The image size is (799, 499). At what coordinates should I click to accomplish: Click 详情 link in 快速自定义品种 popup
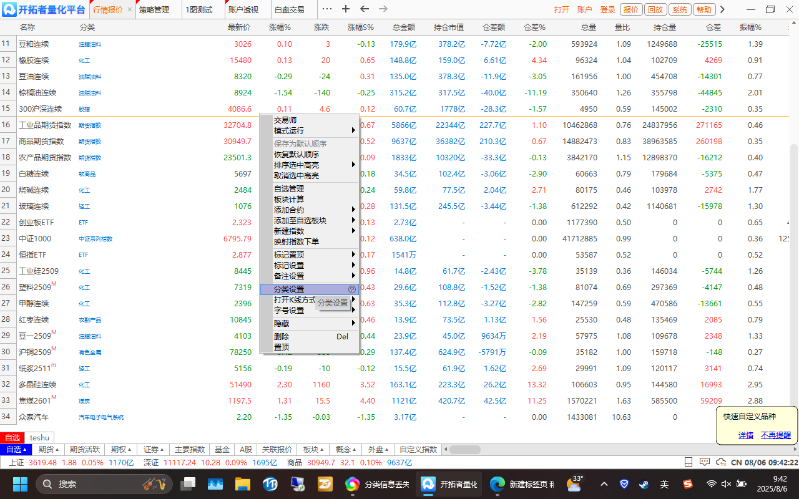tap(746, 435)
